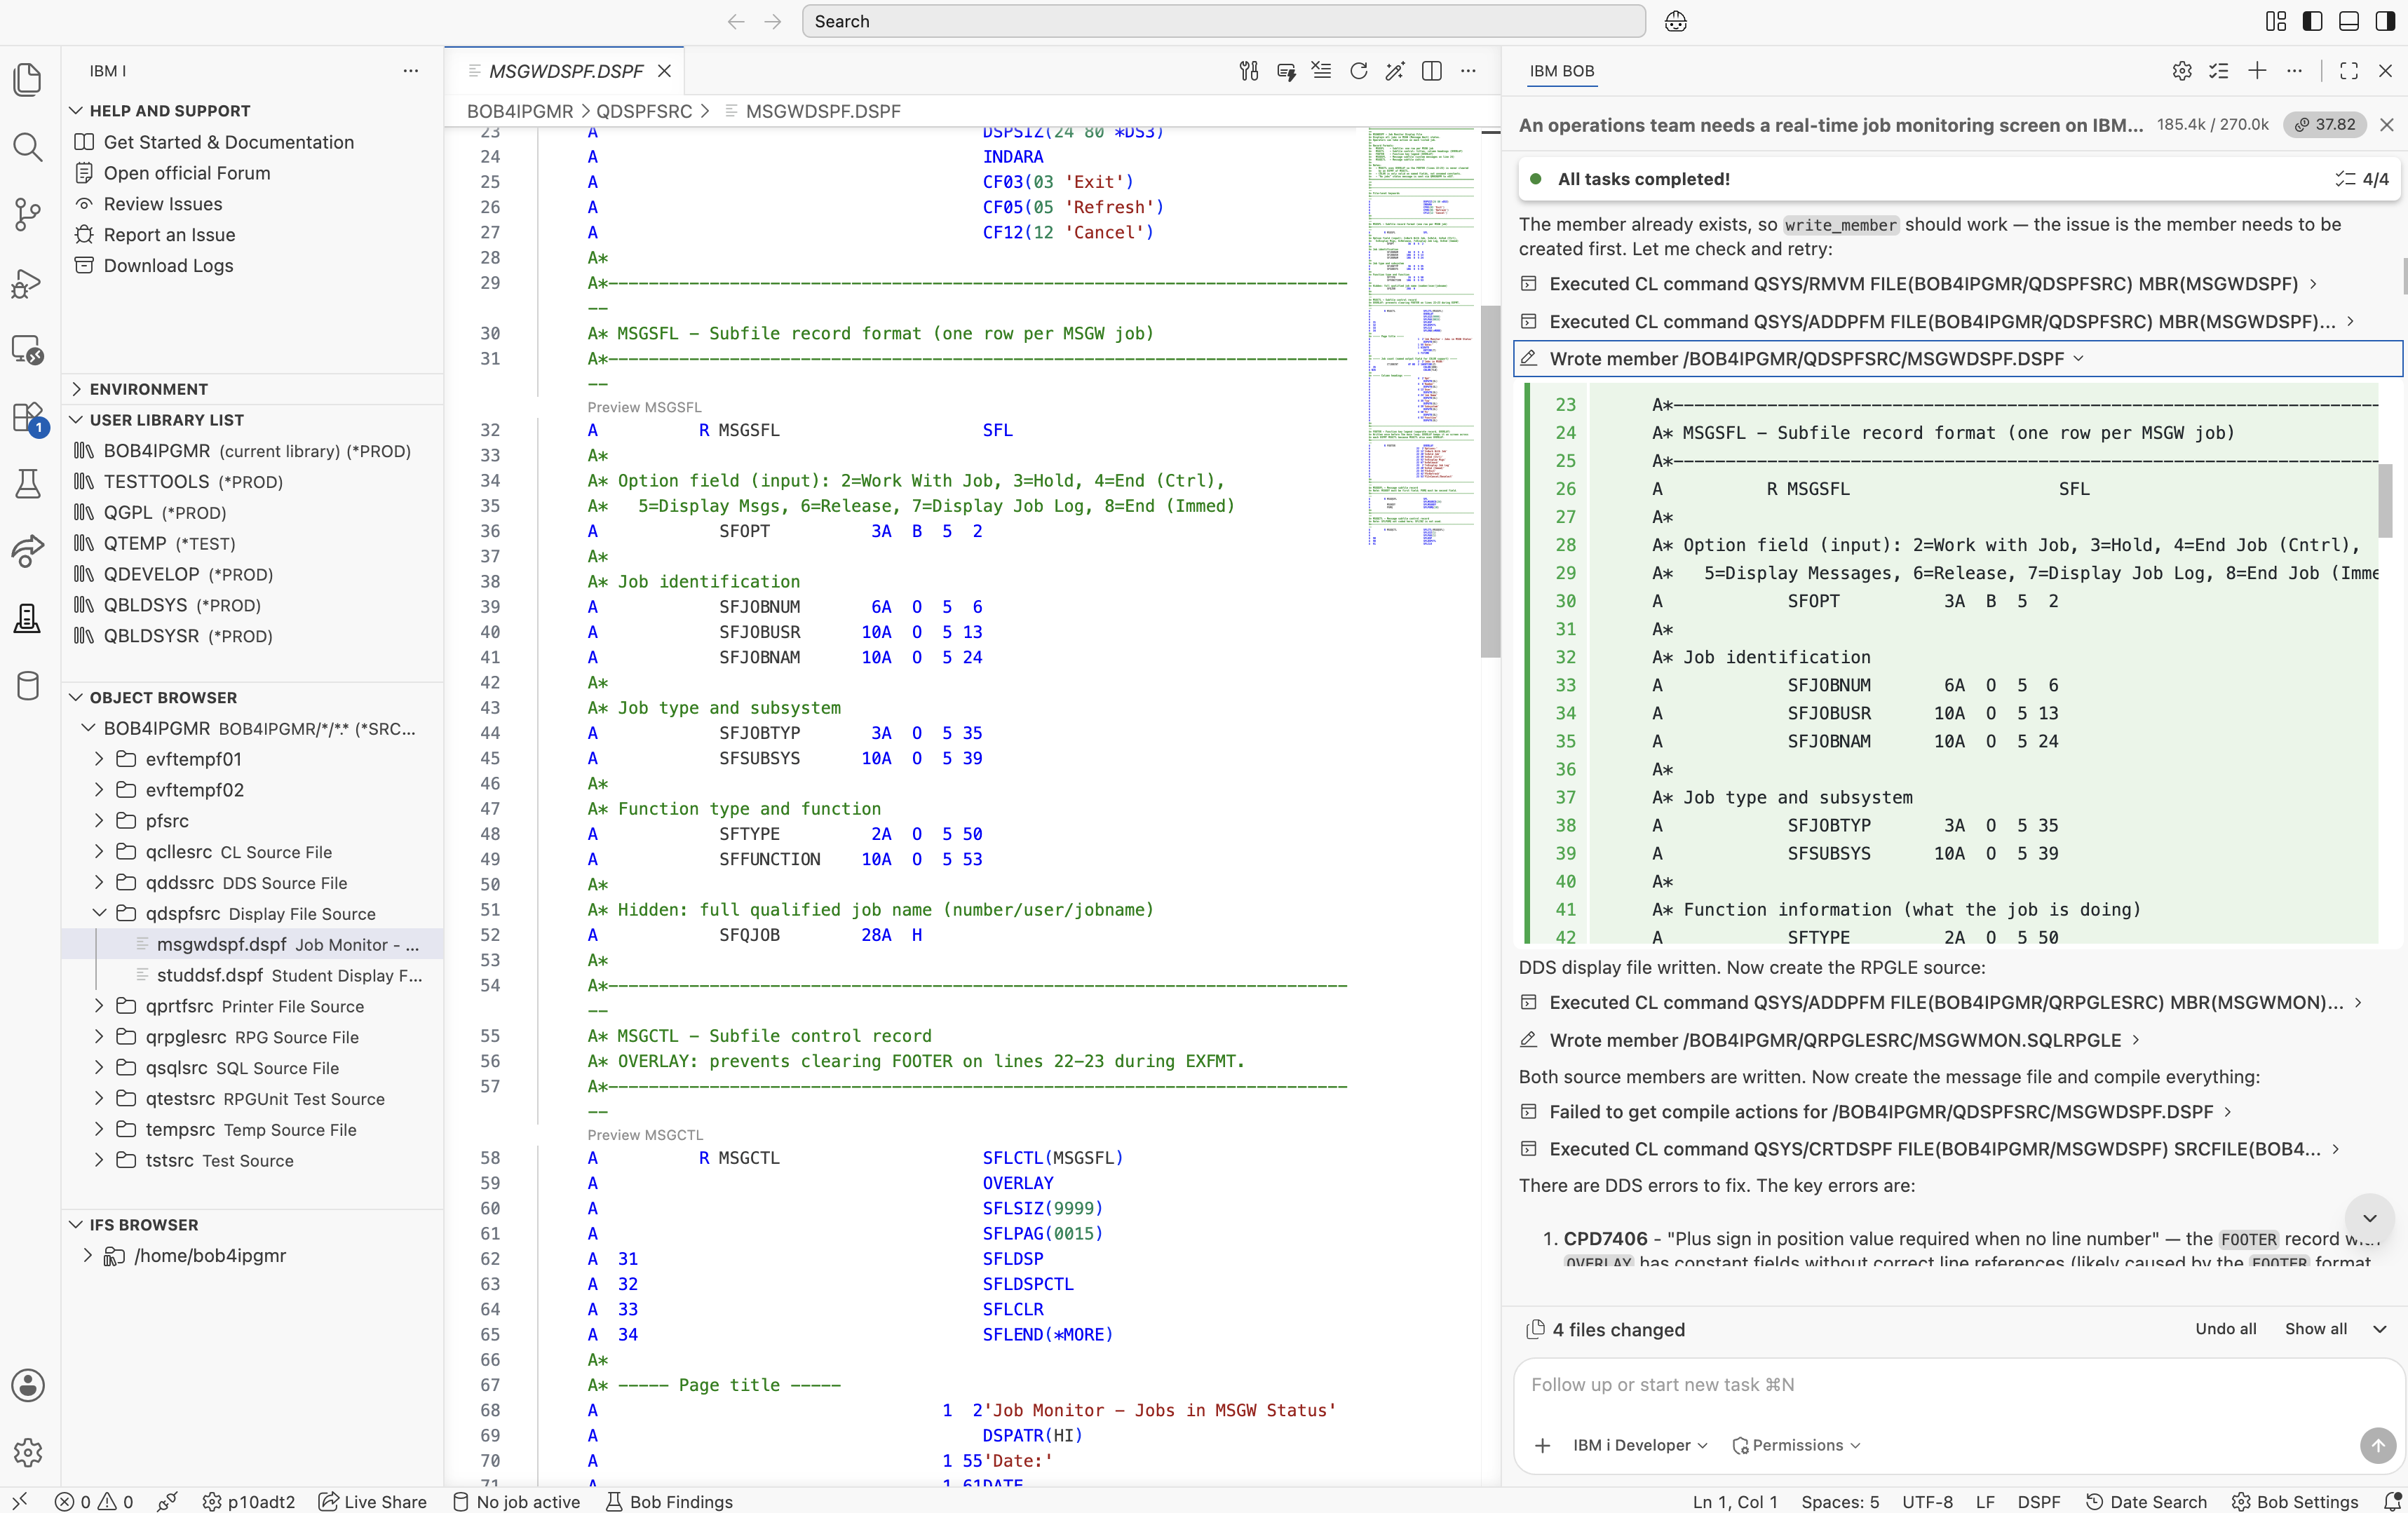
Task: Click the Search command box
Action: (x=1223, y=21)
